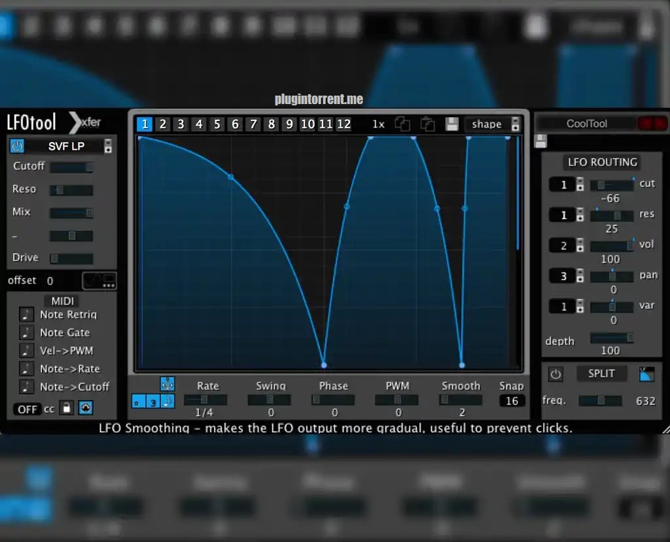
Task: Open the CoolTool preset selector
Action: 586,124
